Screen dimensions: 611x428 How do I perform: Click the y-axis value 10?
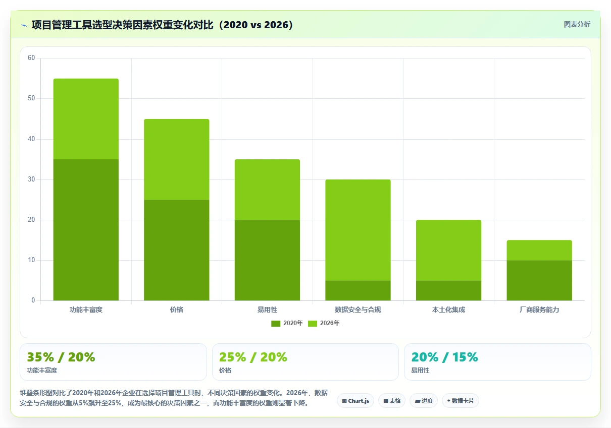[31, 260]
